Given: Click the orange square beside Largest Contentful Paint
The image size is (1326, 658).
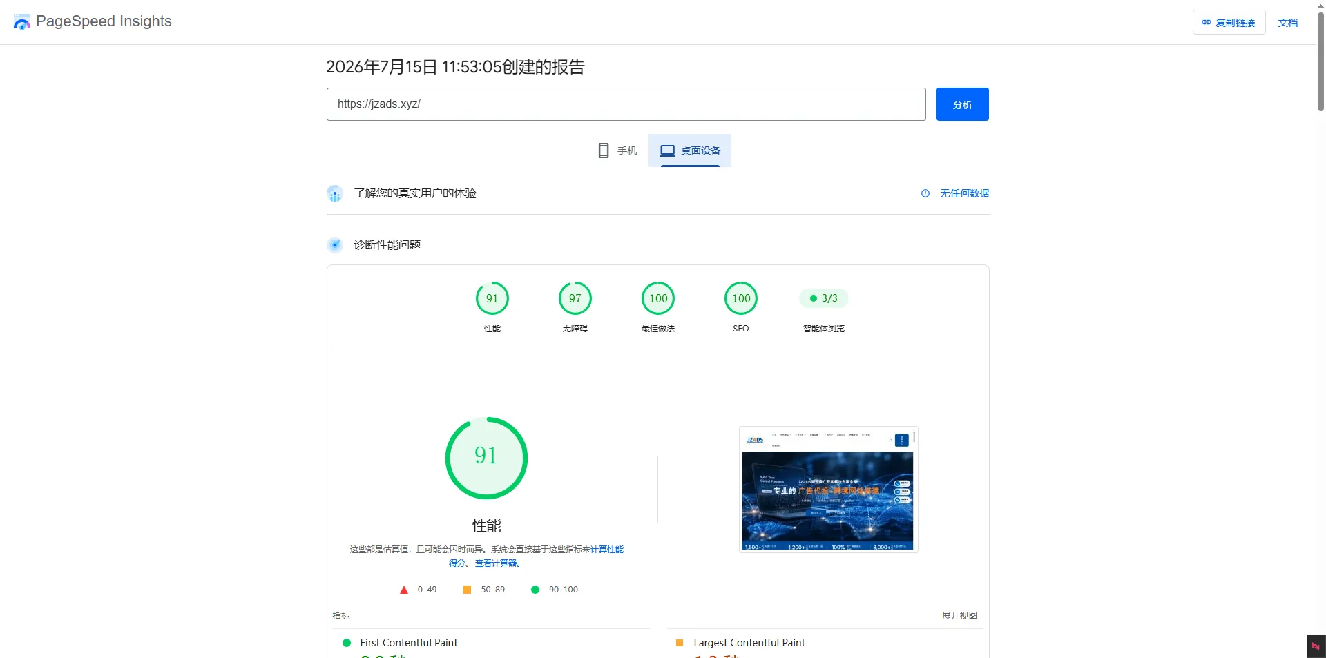Looking at the screenshot, I should 680,643.
